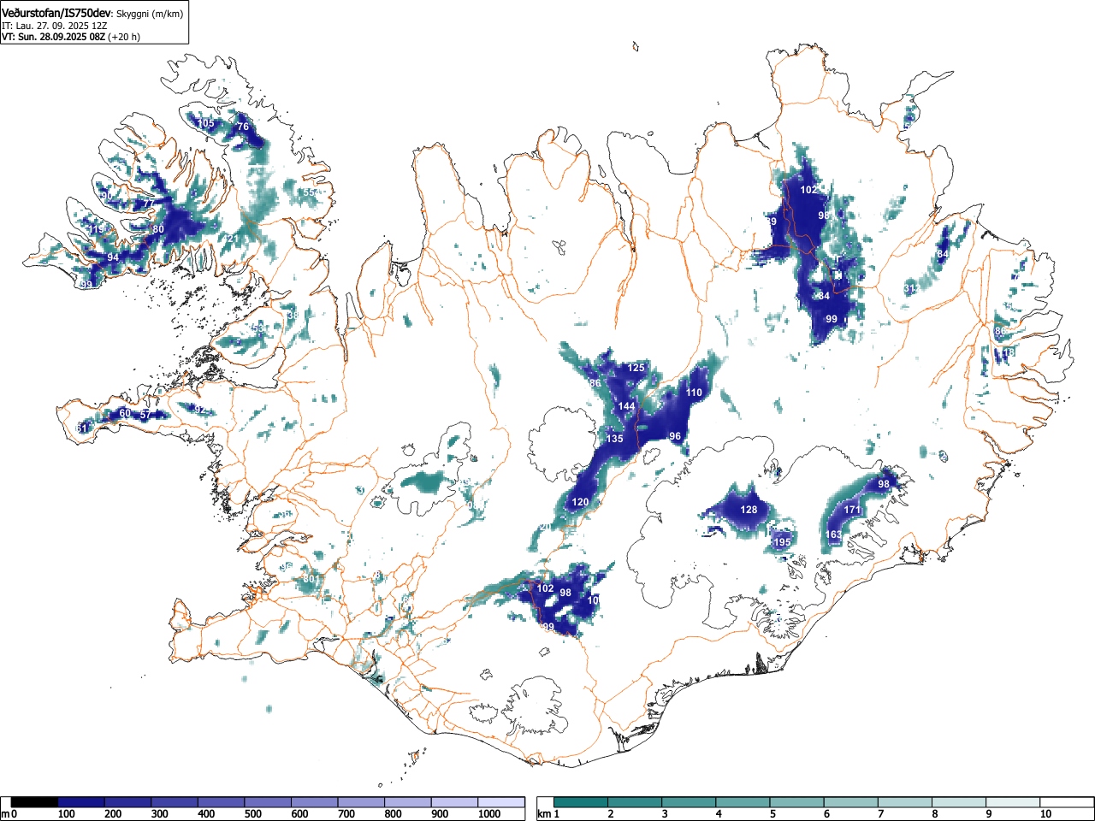Click the map value 92 on Snæfellsnes
1095x821 pixels.
point(199,410)
